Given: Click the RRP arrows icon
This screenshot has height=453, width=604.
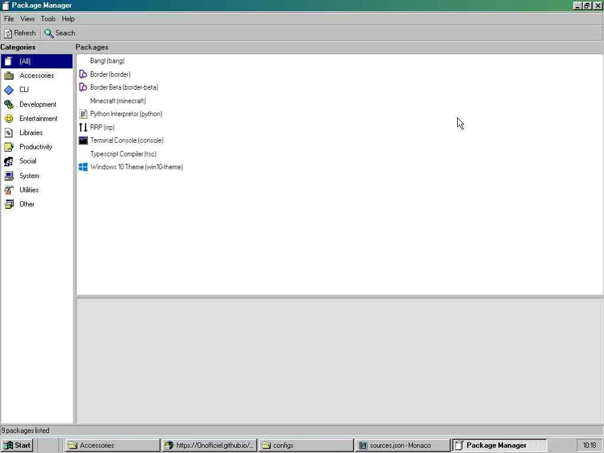Looking at the screenshot, I should pos(83,127).
